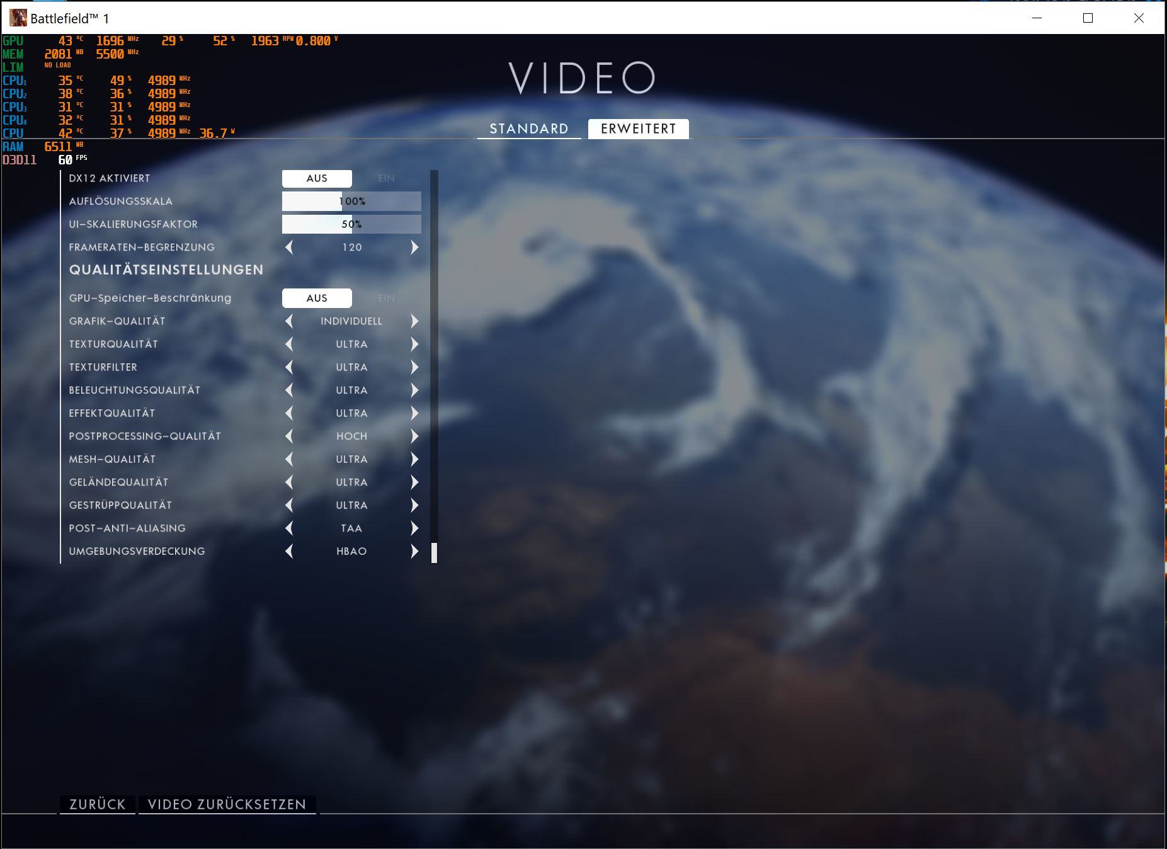This screenshot has height=849, width=1167.
Task: Switch Post-Anti-Aliasing to next option
Action: (414, 528)
